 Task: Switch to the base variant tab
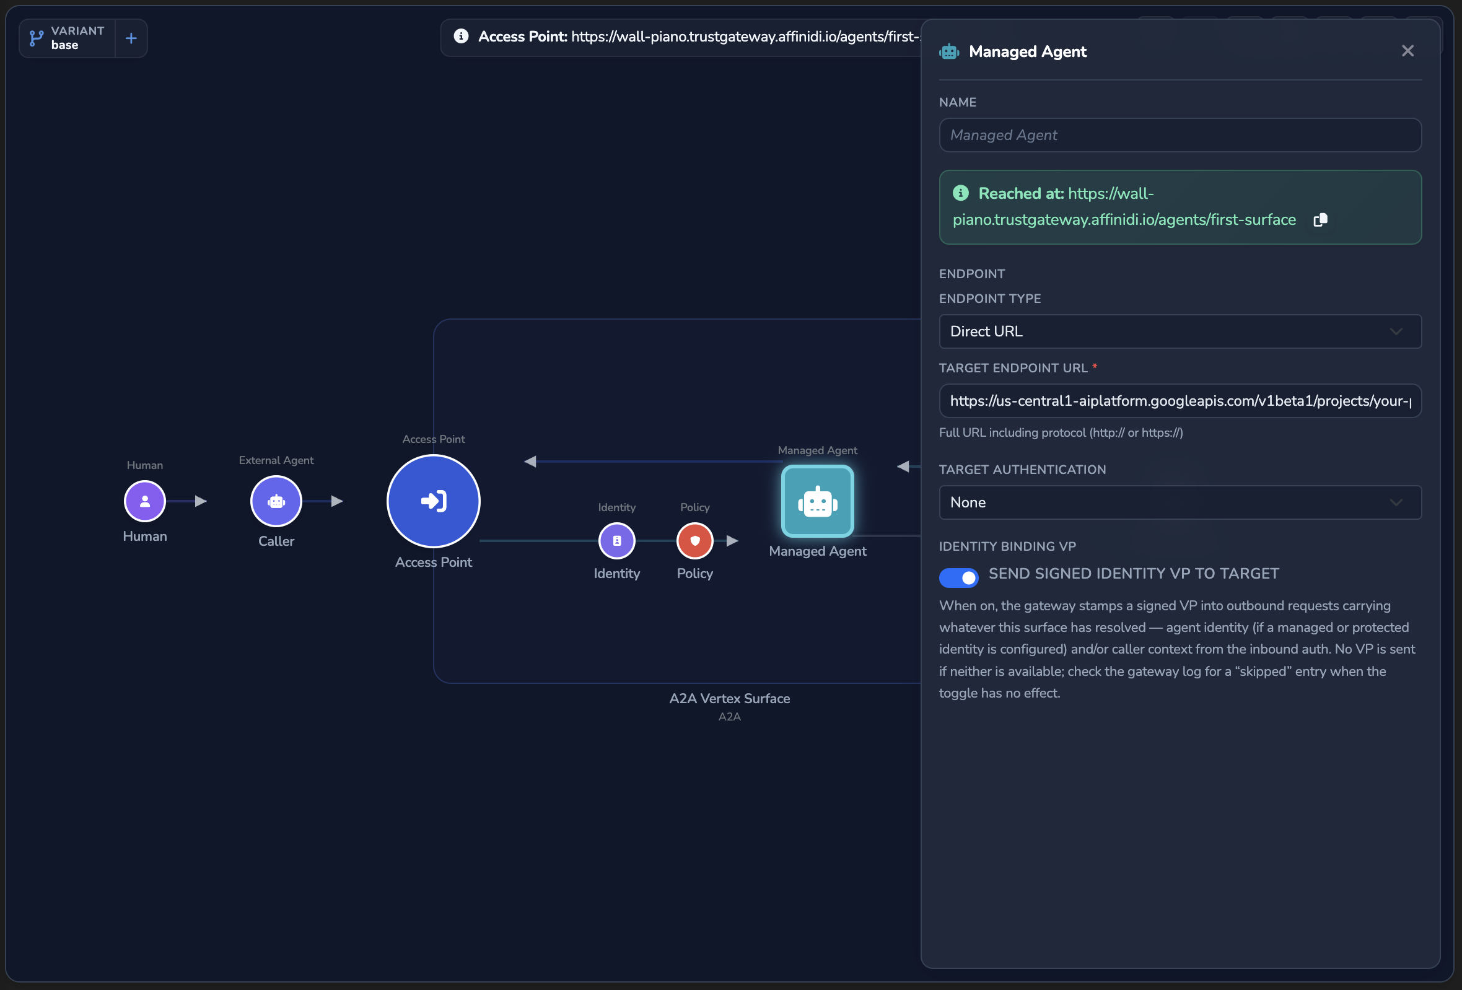pos(68,38)
